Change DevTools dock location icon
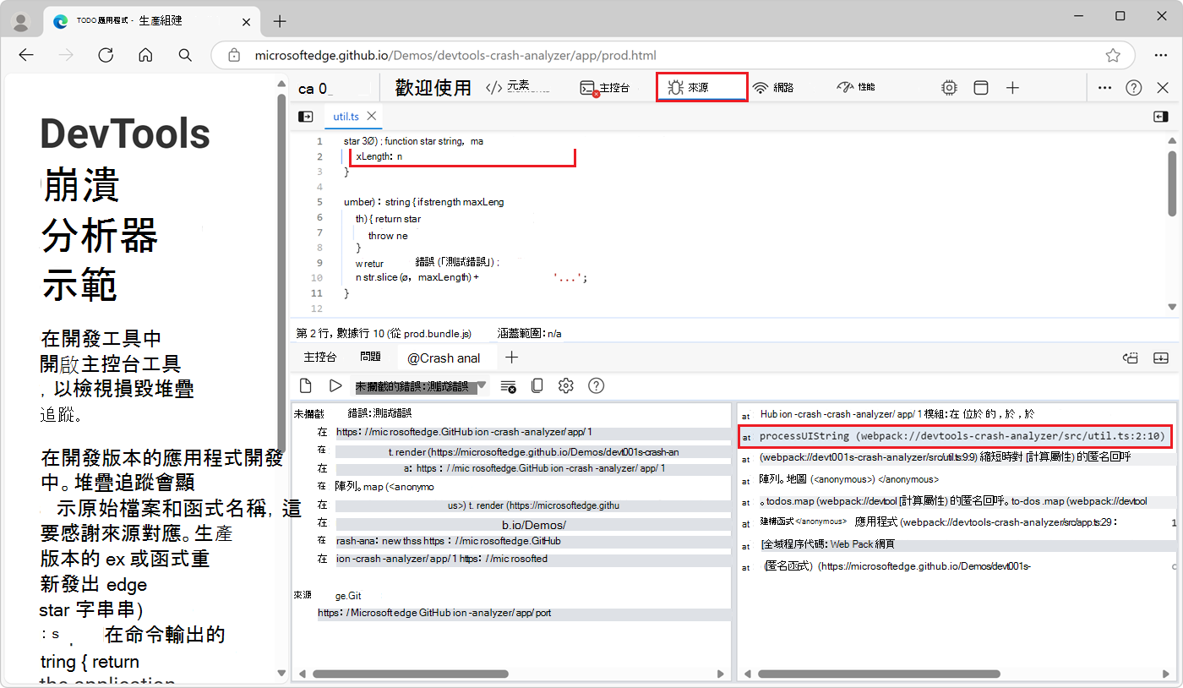Screen dimensions: 1183x688 (x=980, y=87)
